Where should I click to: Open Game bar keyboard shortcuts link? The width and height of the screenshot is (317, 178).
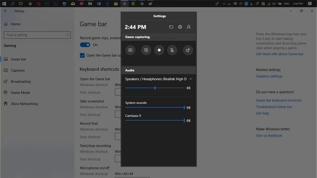click(x=278, y=100)
